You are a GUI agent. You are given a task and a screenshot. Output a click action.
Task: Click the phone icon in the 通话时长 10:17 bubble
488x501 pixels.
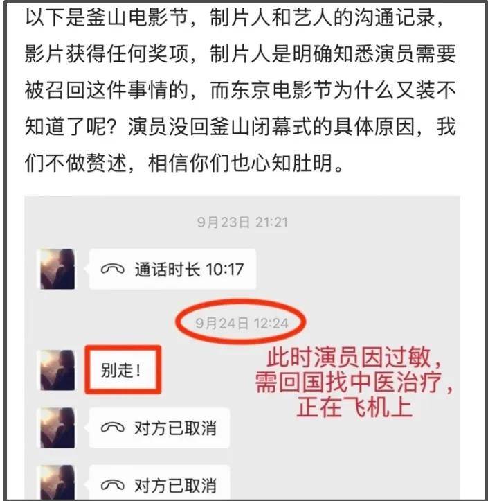click(x=112, y=270)
